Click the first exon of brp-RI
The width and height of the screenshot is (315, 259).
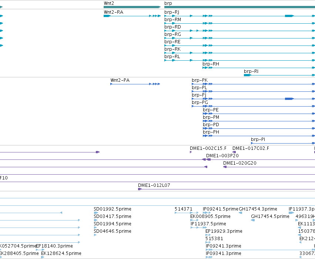coord(248,75)
